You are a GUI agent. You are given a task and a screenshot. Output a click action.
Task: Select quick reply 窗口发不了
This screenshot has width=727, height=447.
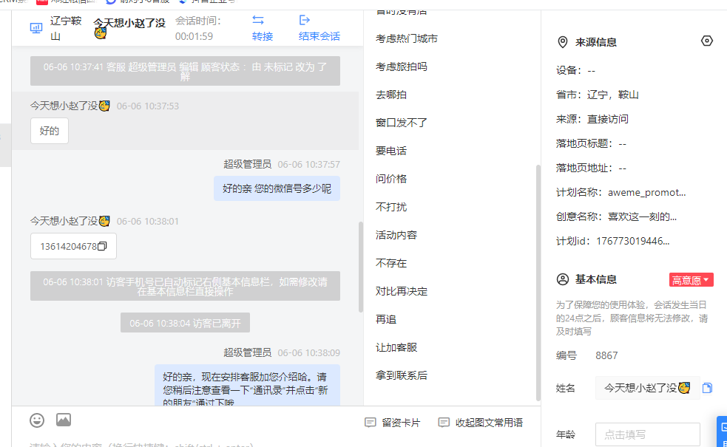(402, 123)
